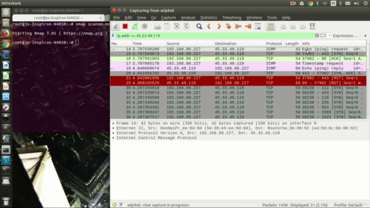Select packet 25 red RST row
This screenshot has width=370, height=208.
point(238,83)
